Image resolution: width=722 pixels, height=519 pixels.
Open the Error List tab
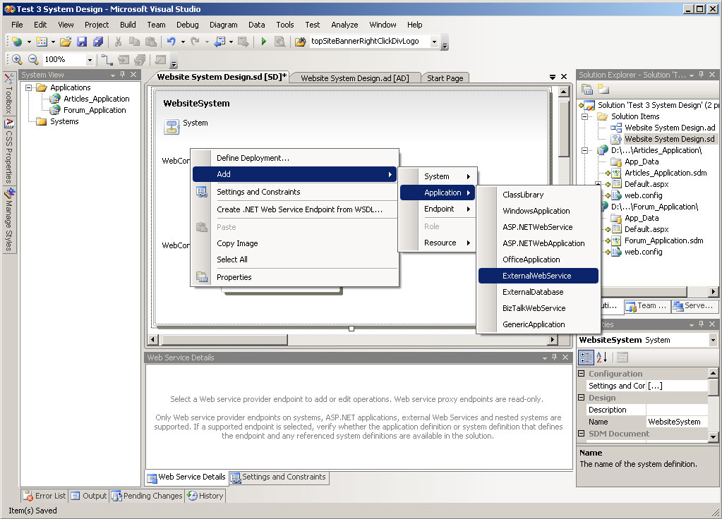pos(44,496)
